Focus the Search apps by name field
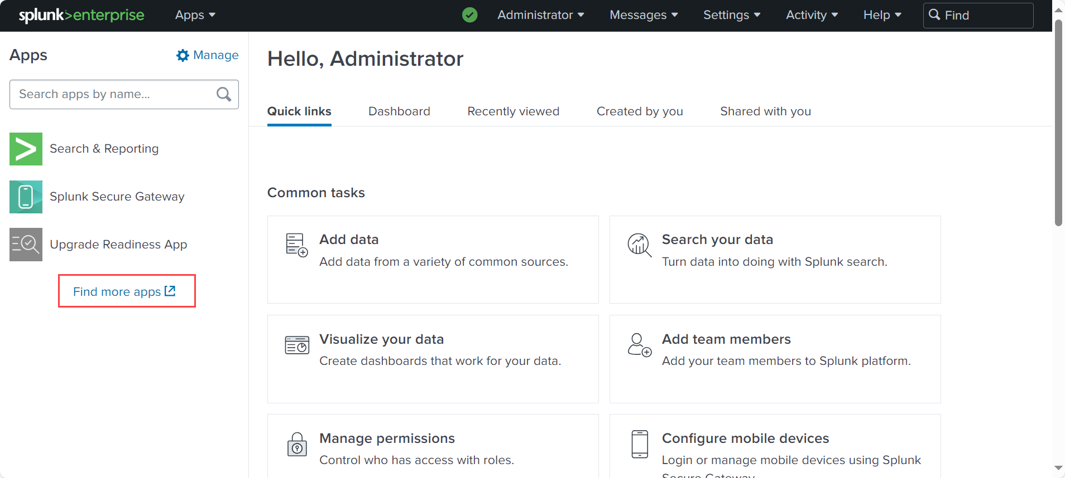The width and height of the screenshot is (1065, 478). coord(124,94)
